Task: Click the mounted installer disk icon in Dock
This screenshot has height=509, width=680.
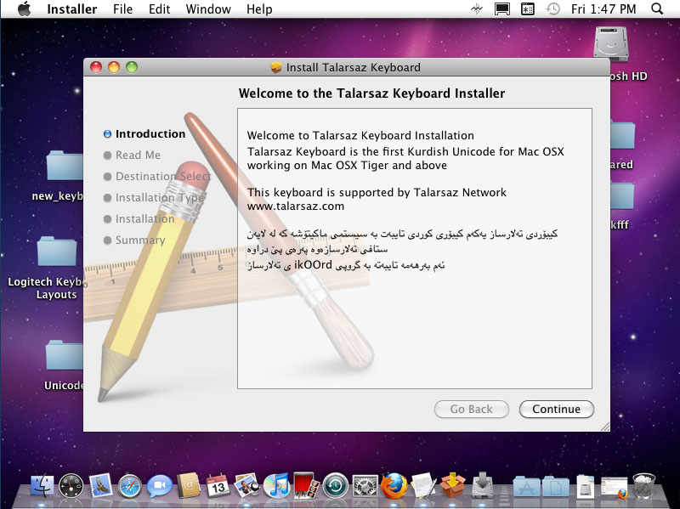Action: tap(482, 485)
